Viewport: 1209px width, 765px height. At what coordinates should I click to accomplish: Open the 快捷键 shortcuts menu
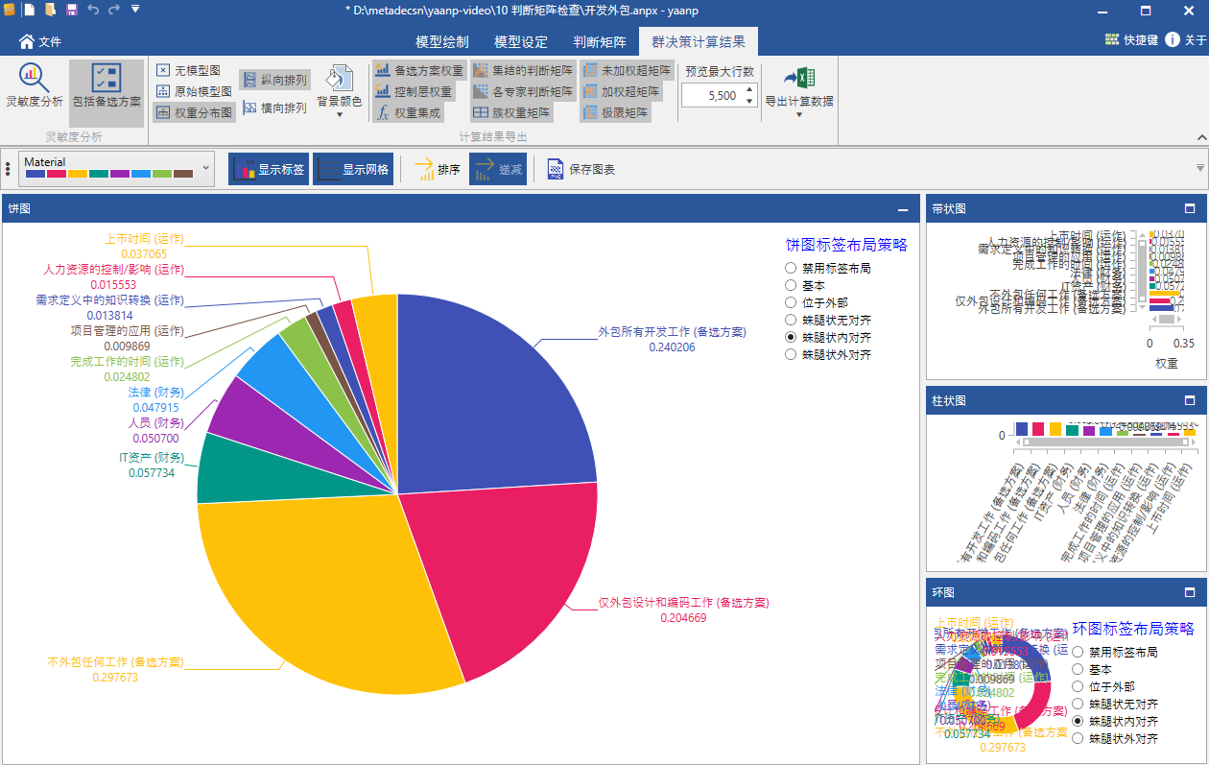click(1131, 40)
